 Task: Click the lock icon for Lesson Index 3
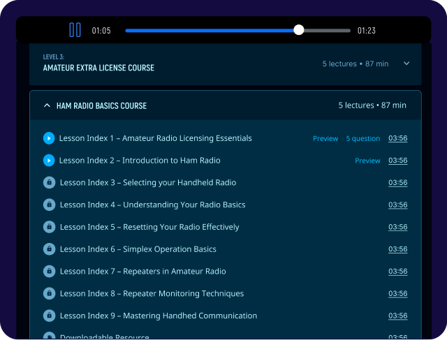[49, 182]
